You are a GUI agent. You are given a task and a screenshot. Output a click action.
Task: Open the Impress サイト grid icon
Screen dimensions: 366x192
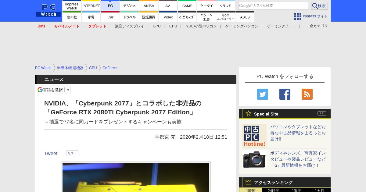[x=298, y=16]
